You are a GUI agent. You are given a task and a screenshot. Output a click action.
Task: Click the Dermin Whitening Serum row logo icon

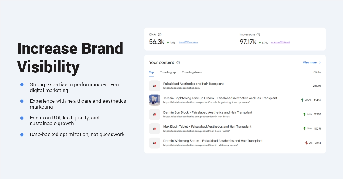coord(155,143)
